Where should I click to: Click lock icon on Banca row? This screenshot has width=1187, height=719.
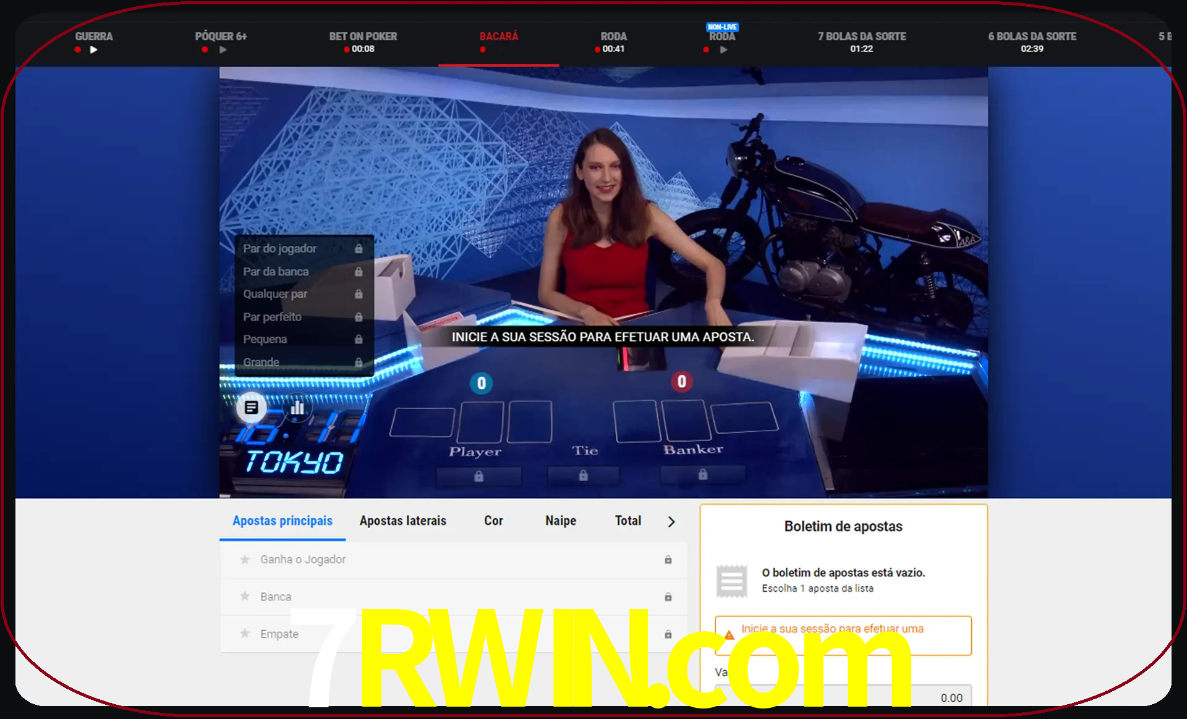[x=668, y=597]
